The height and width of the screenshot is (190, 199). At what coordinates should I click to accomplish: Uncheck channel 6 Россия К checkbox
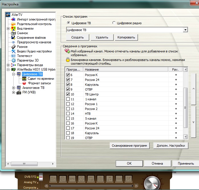pos(68,75)
